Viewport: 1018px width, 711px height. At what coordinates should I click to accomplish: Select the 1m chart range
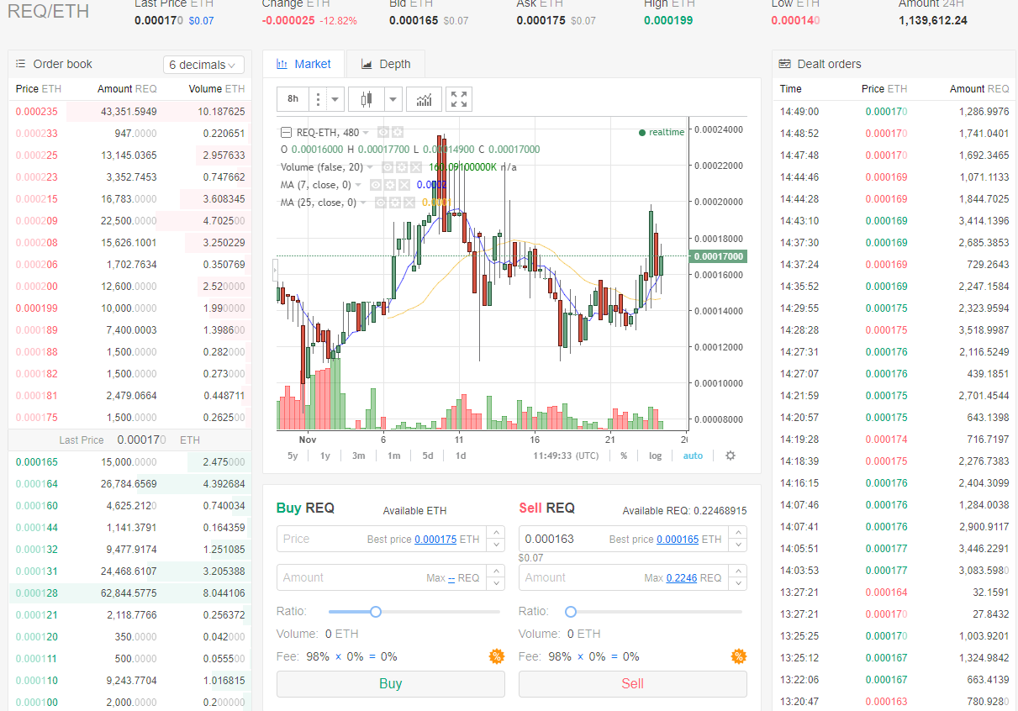click(x=393, y=456)
